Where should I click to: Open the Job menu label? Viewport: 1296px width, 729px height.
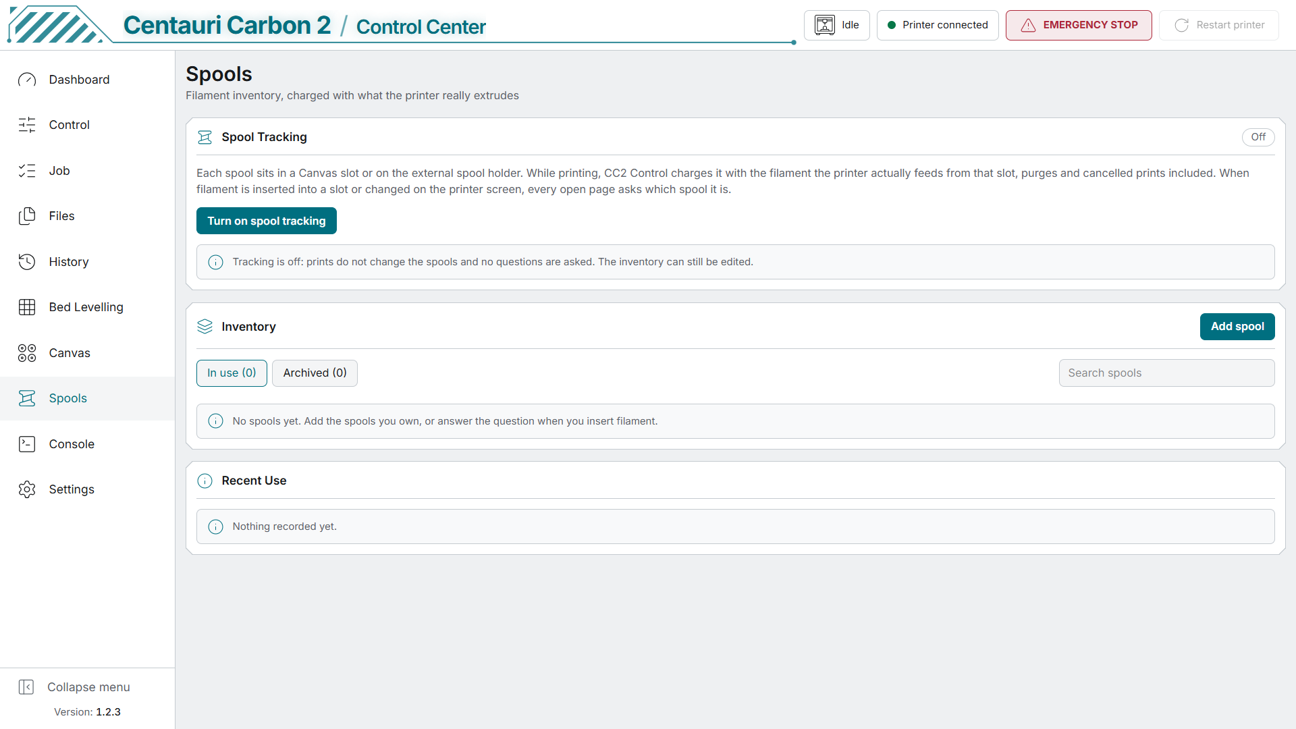point(59,171)
